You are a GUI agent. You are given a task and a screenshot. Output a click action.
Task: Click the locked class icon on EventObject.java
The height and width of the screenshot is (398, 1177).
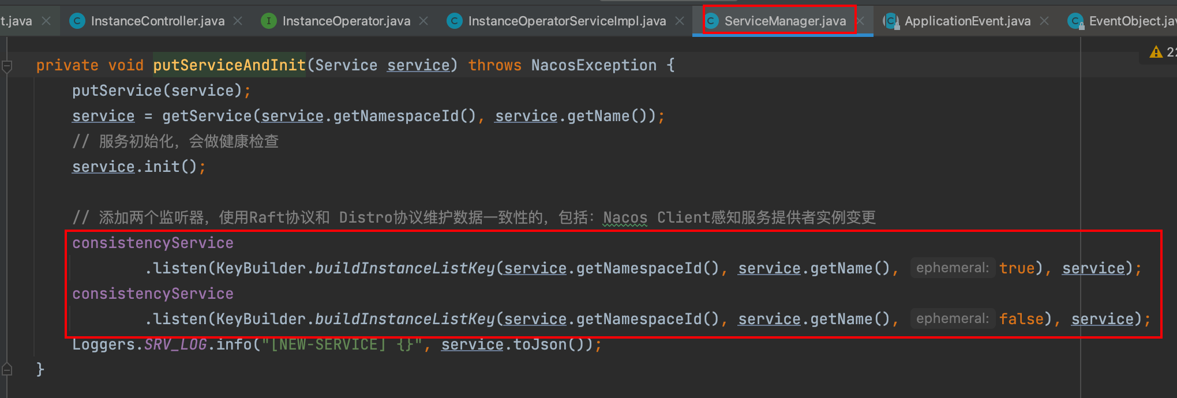tap(1075, 21)
